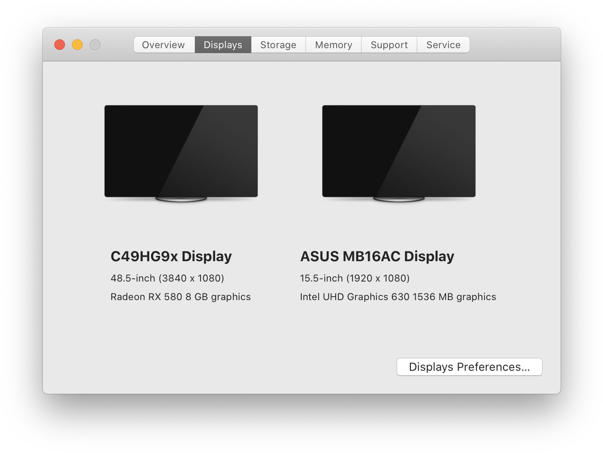
Task: Switch to the Service tab
Action: [x=444, y=45]
